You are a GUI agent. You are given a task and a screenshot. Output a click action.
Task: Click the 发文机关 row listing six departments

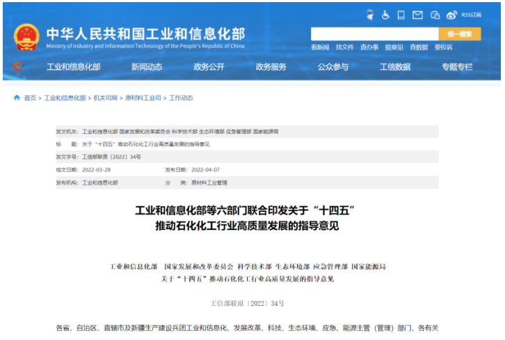[247, 131]
